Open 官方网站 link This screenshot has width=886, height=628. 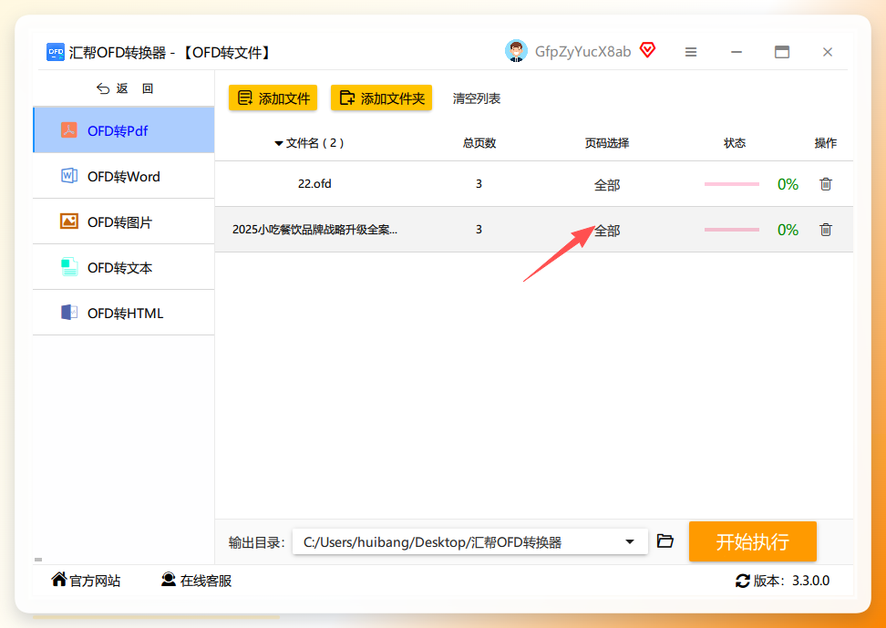pos(86,581)
